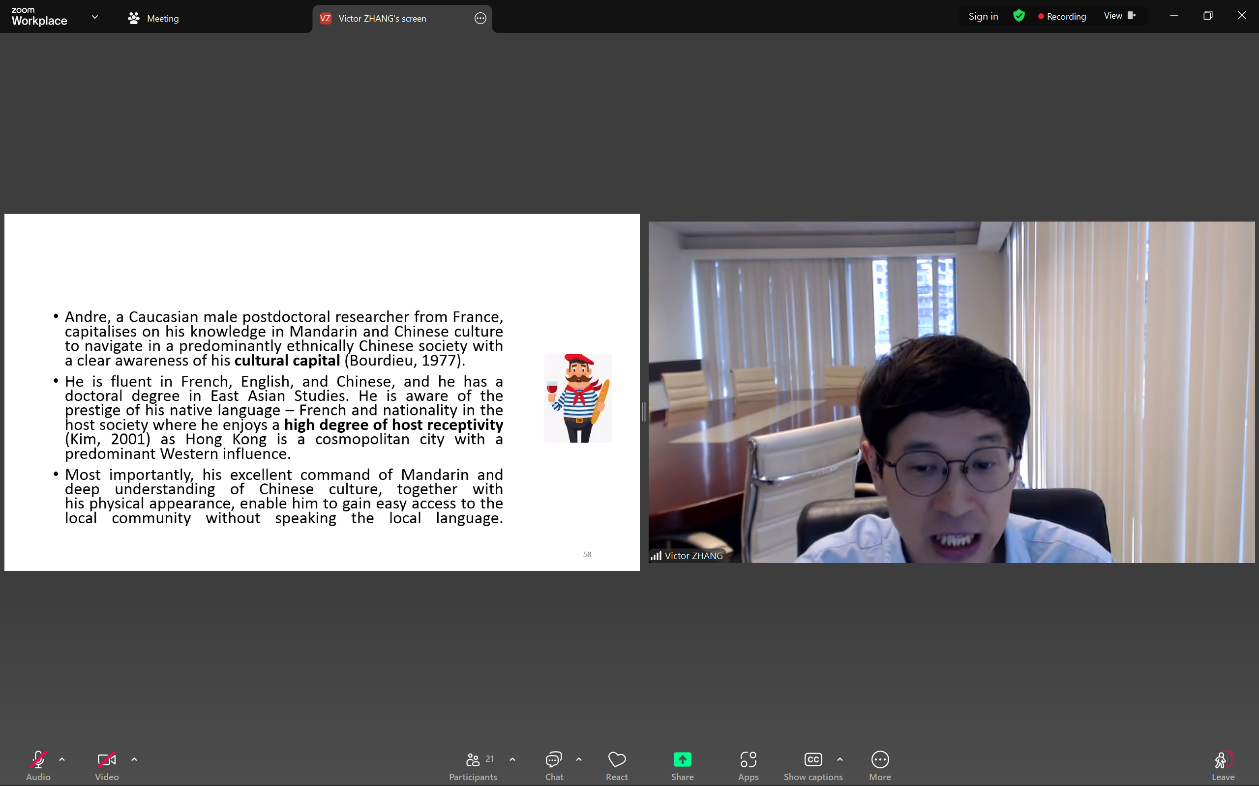Expand the Zoom Workplace dropdown

coord(95,17)
